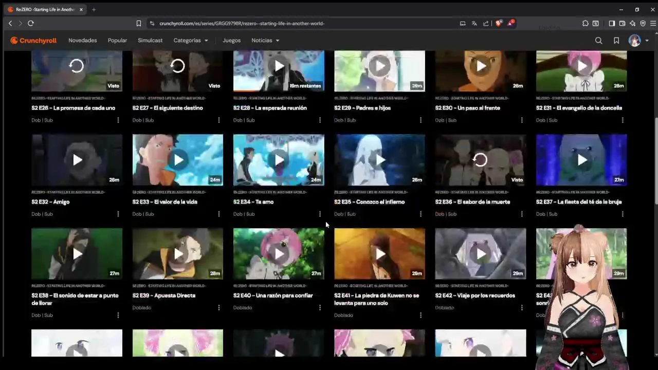Open more options for S2 E42
The width and height of the screenshot is (658, 370).
(x=521, y=308)
